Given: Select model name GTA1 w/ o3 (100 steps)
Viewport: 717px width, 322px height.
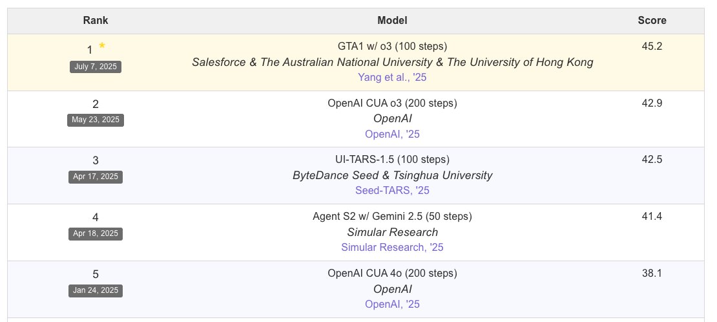Looking at the screenshot, I should tap(392, 47).
